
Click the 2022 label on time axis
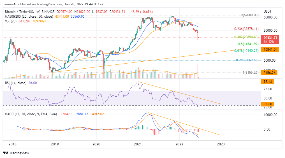(x=179, y=144)
